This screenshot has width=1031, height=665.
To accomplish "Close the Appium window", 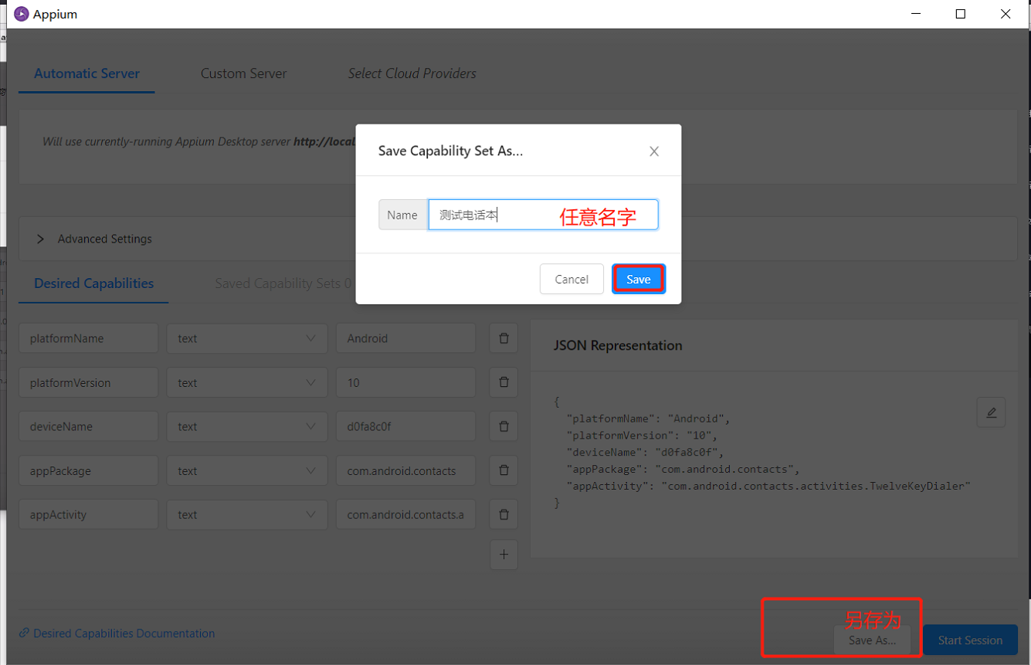I will coord(1006,14).
